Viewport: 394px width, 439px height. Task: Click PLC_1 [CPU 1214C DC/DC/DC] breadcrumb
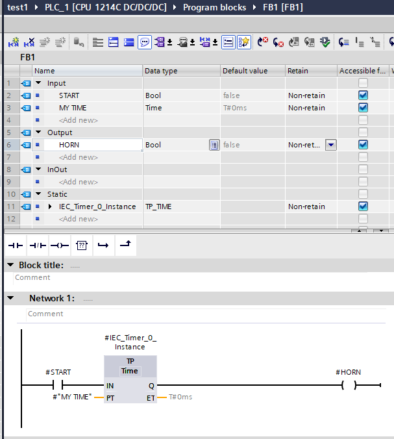click(106, 7)
